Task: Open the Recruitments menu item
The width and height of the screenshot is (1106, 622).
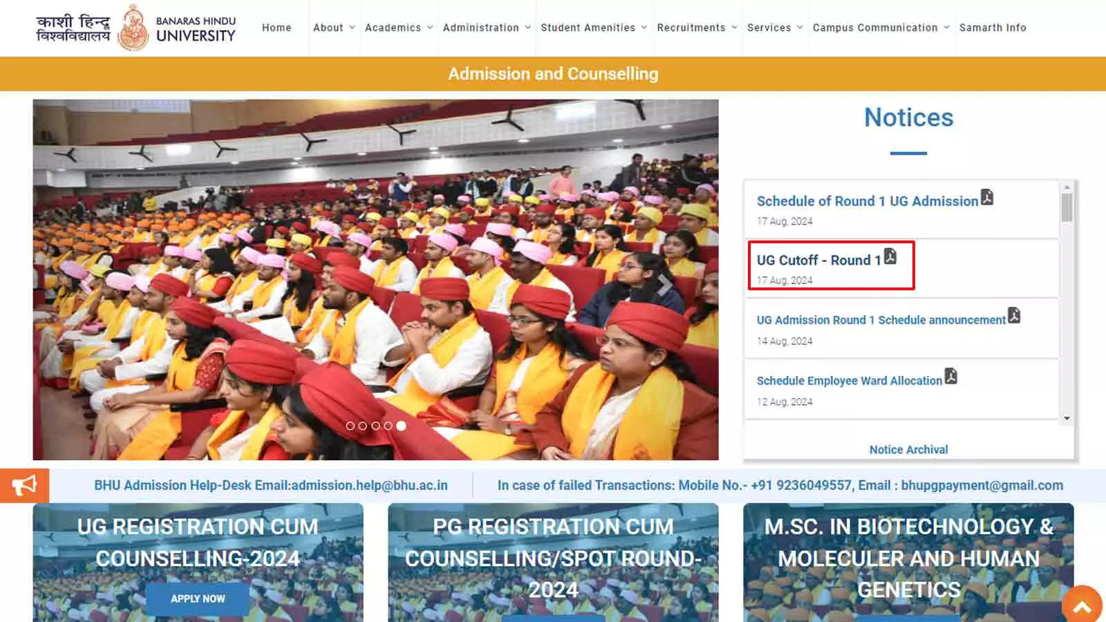Action: pos(691,28)
